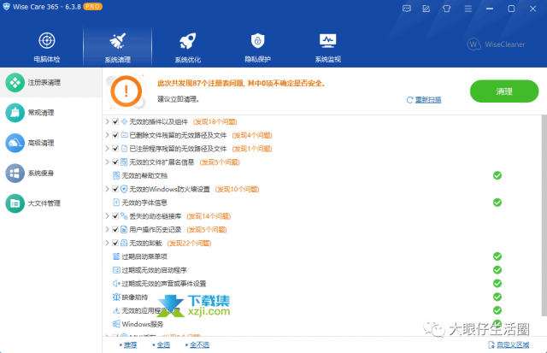The image size is (547, 353).
Task: Click the 无效的帮助文档 row icon
Action: [116, 175]
